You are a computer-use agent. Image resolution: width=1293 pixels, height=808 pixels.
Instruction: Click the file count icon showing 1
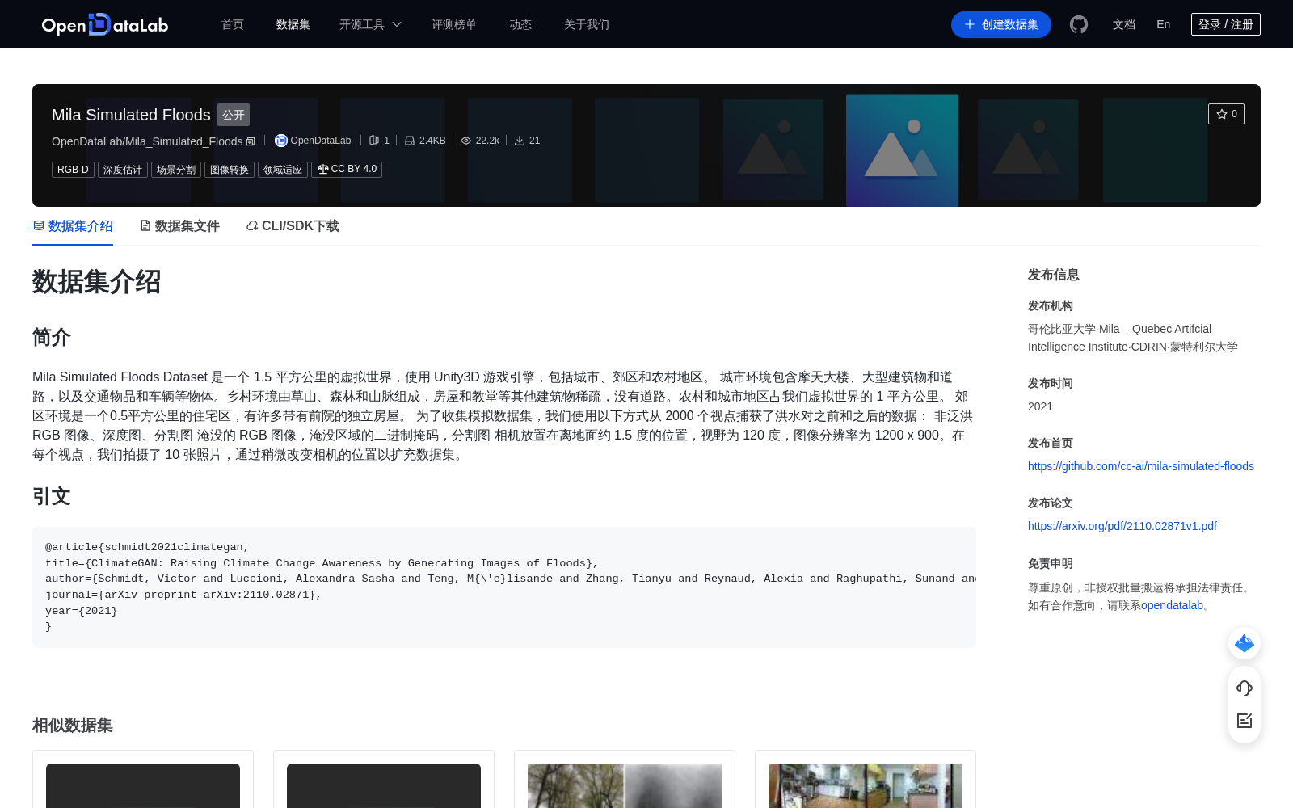[x=374, y=141]
